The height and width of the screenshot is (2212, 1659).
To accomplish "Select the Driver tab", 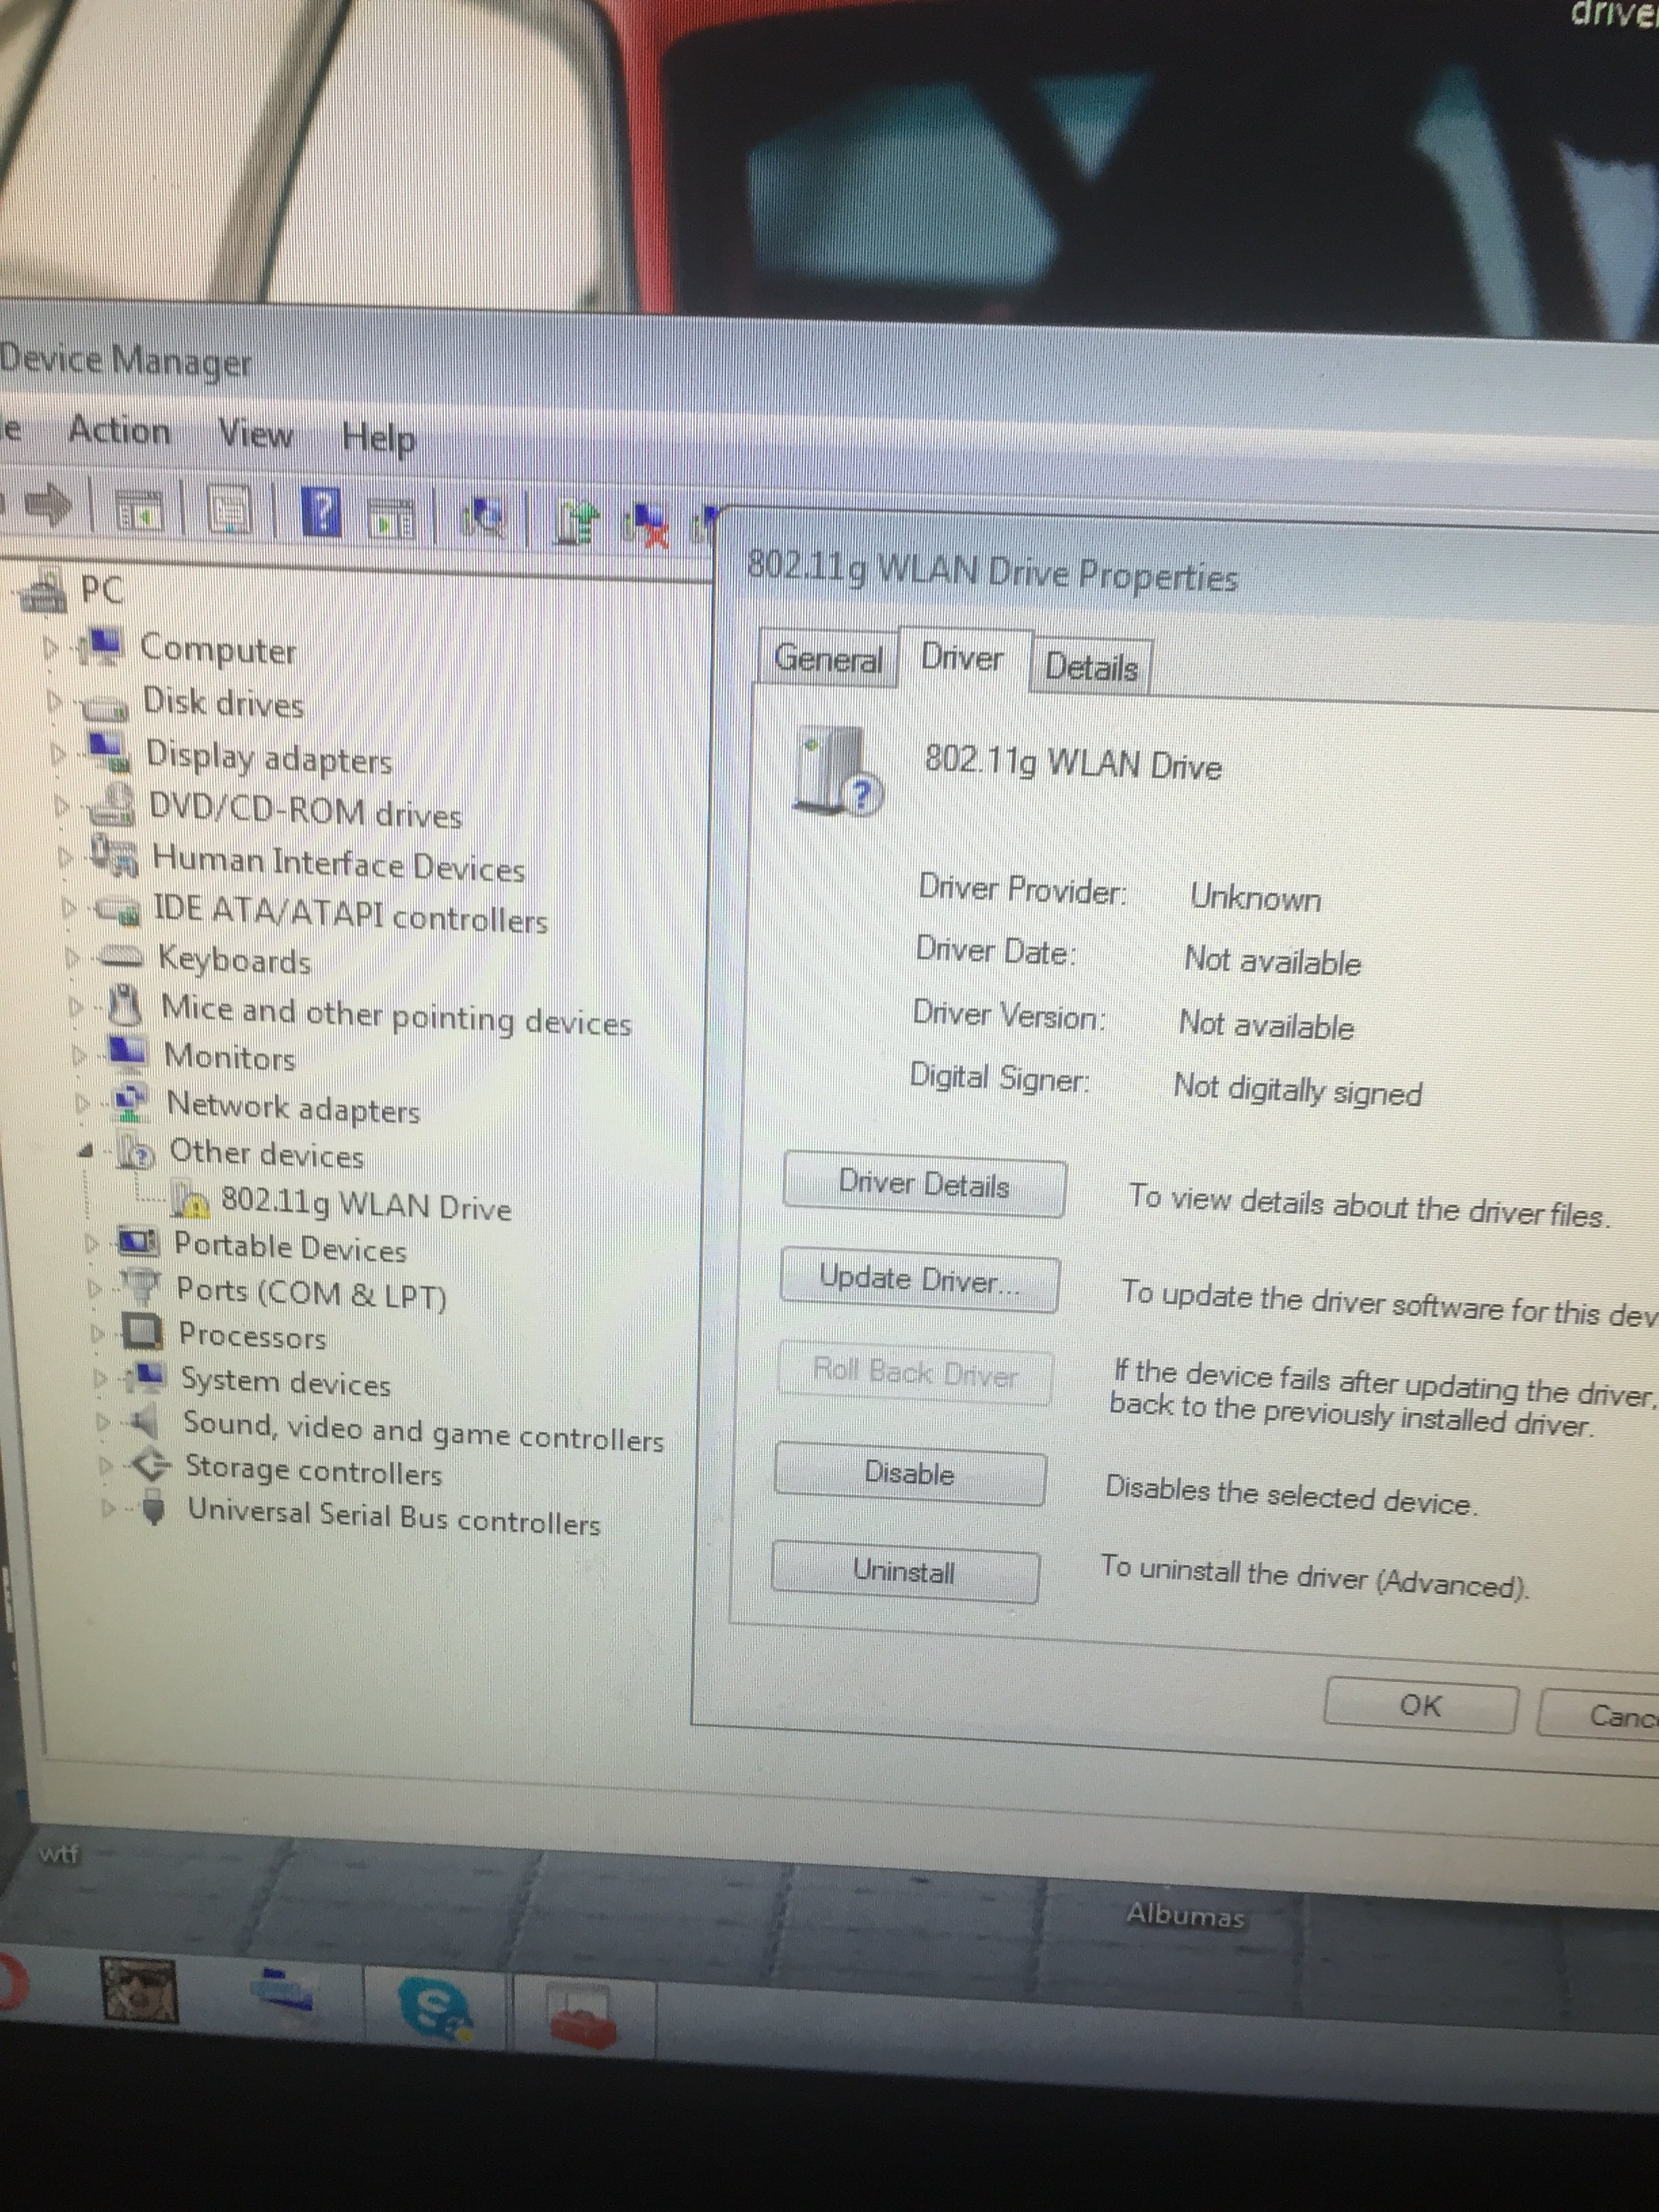I will pos(963,658).
